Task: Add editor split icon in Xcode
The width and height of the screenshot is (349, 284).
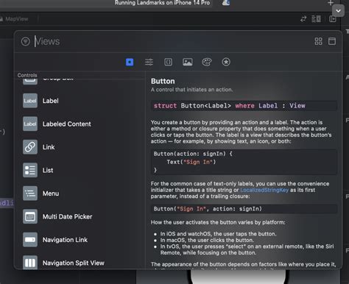Action: coord(333,19)
